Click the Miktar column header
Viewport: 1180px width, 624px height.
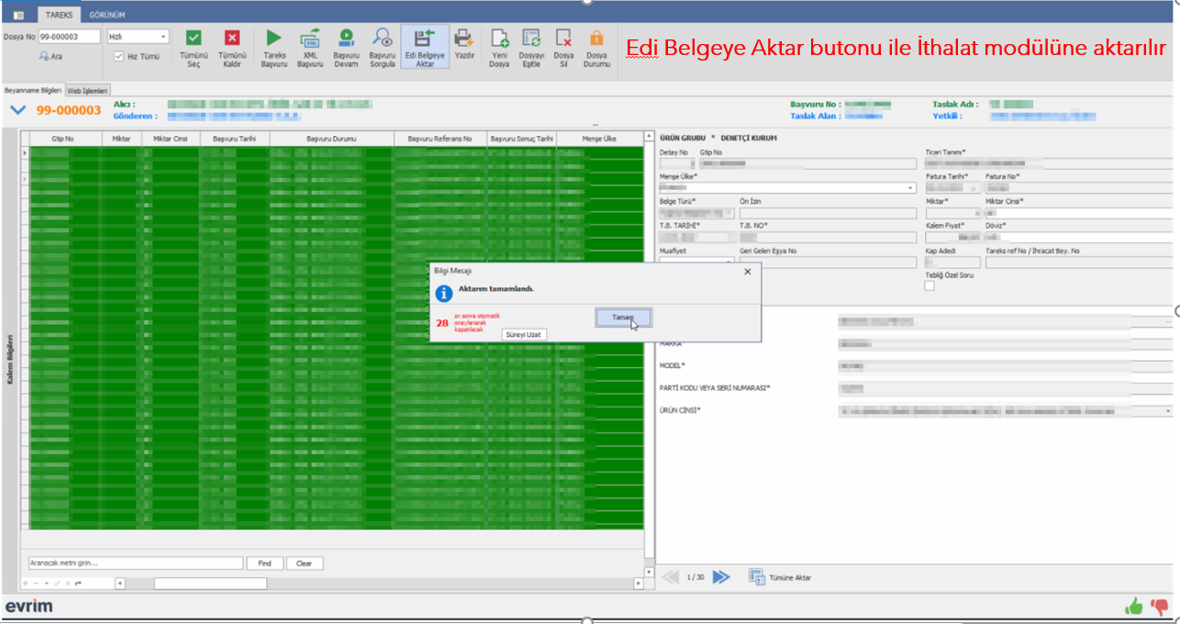(x=120, y=139)
